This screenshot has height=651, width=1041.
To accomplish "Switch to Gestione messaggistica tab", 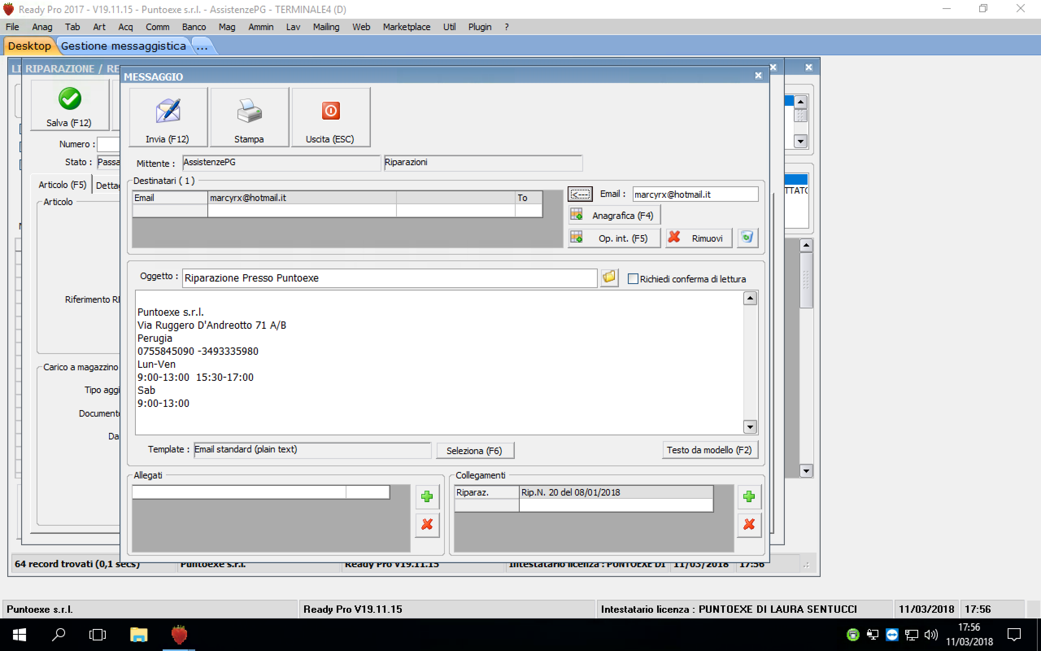I will tap(124, 46).
